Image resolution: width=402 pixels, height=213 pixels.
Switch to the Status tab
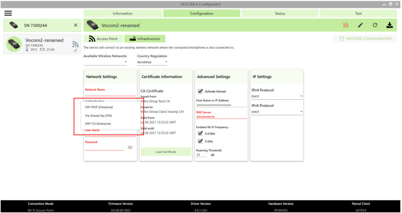(x=280, y=13)
